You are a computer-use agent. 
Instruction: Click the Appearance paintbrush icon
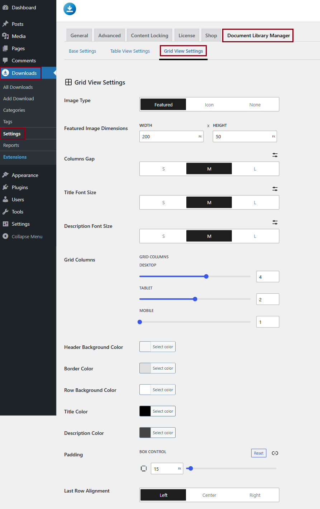5,175
